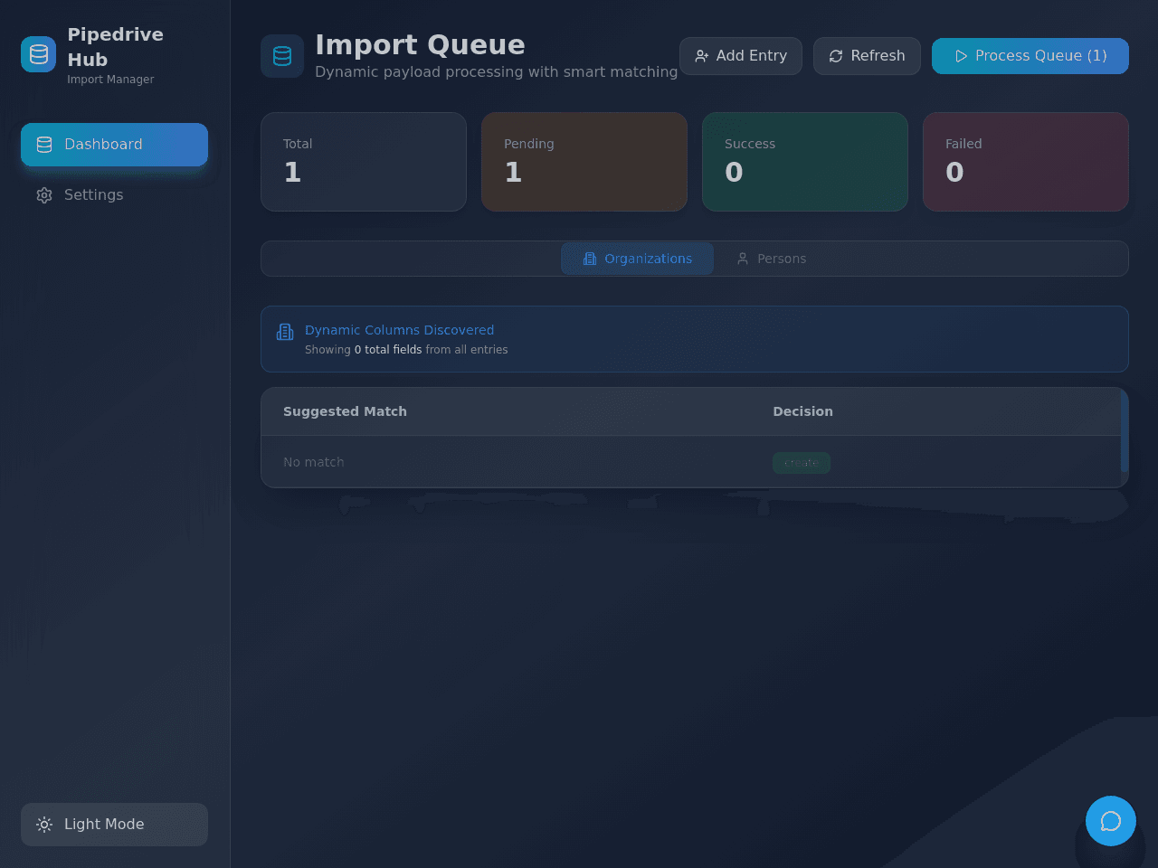Screen dimensions: 1158x868
Task: Click the Dynamic Columns building icon
Action: point(285,332)
